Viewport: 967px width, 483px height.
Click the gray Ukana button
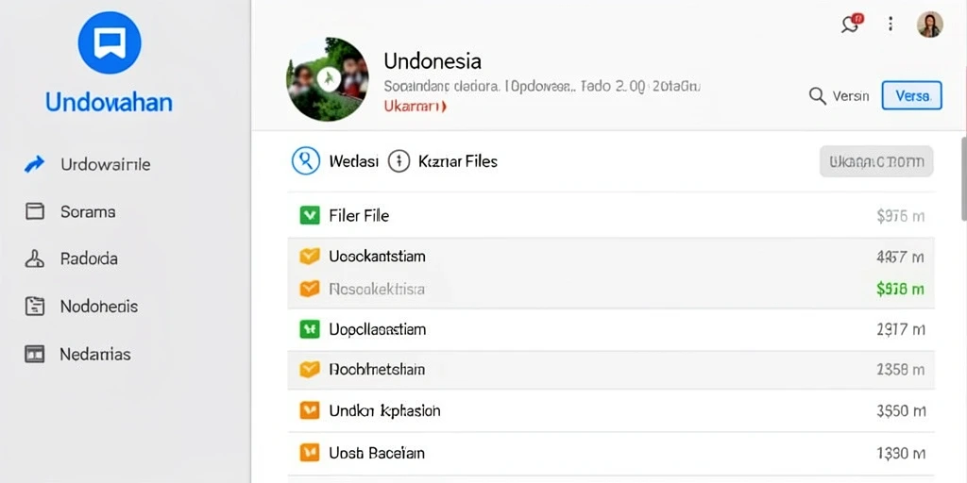pyautogui.click(x=875, y=162)
